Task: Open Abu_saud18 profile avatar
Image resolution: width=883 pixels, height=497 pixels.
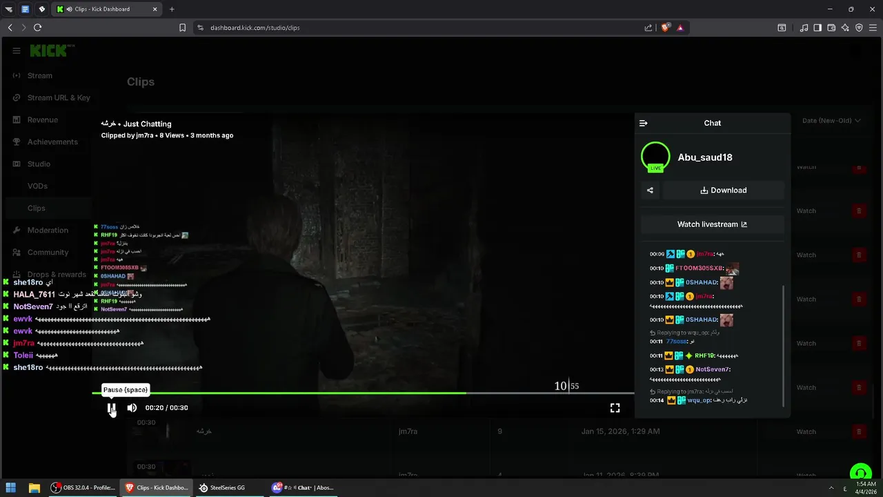Action: pyautogui.click(x=655, y=157)
